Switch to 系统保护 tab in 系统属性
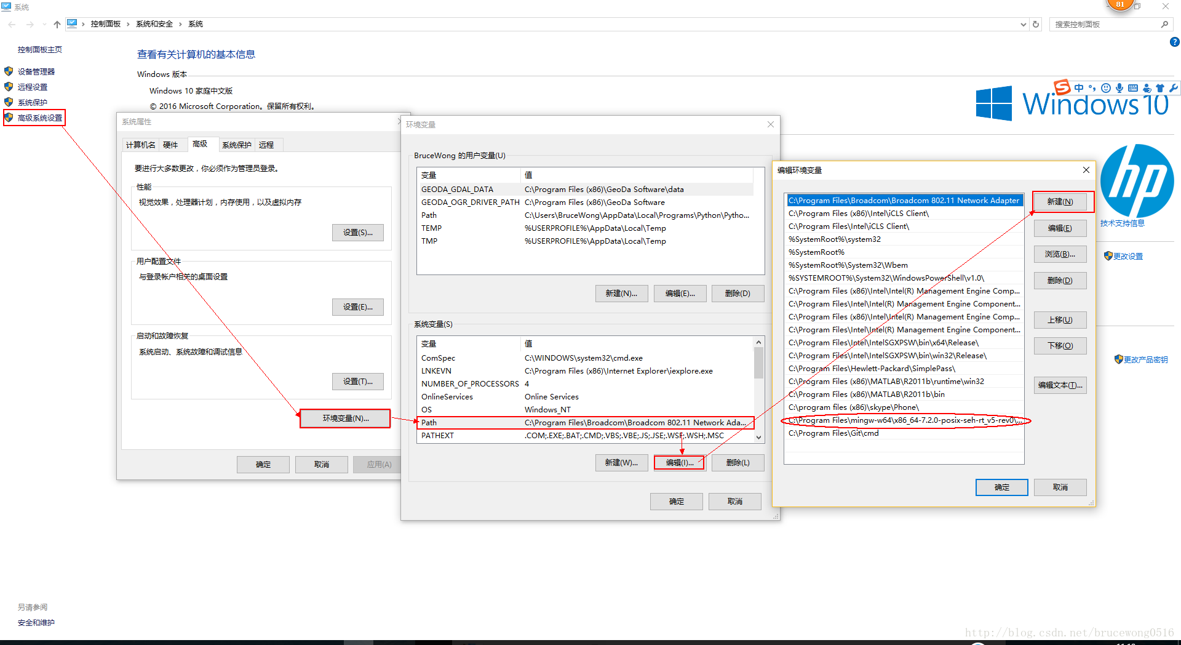This screenshot has height=645, width=1181. tap(237, 145)
